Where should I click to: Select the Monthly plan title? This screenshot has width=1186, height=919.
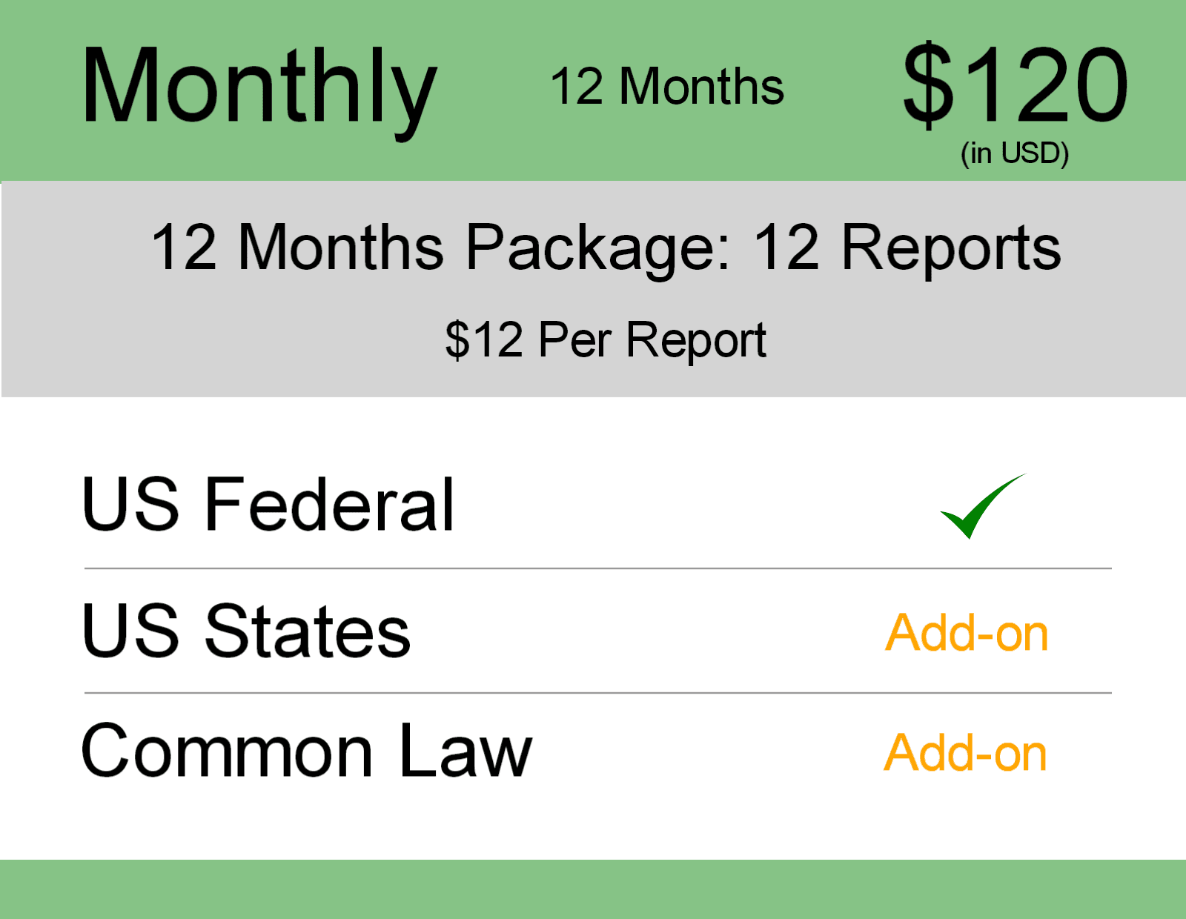point(259,87)
